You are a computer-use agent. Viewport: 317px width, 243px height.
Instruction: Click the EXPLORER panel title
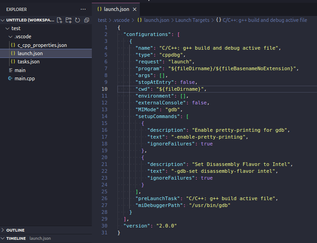(16, 10)
